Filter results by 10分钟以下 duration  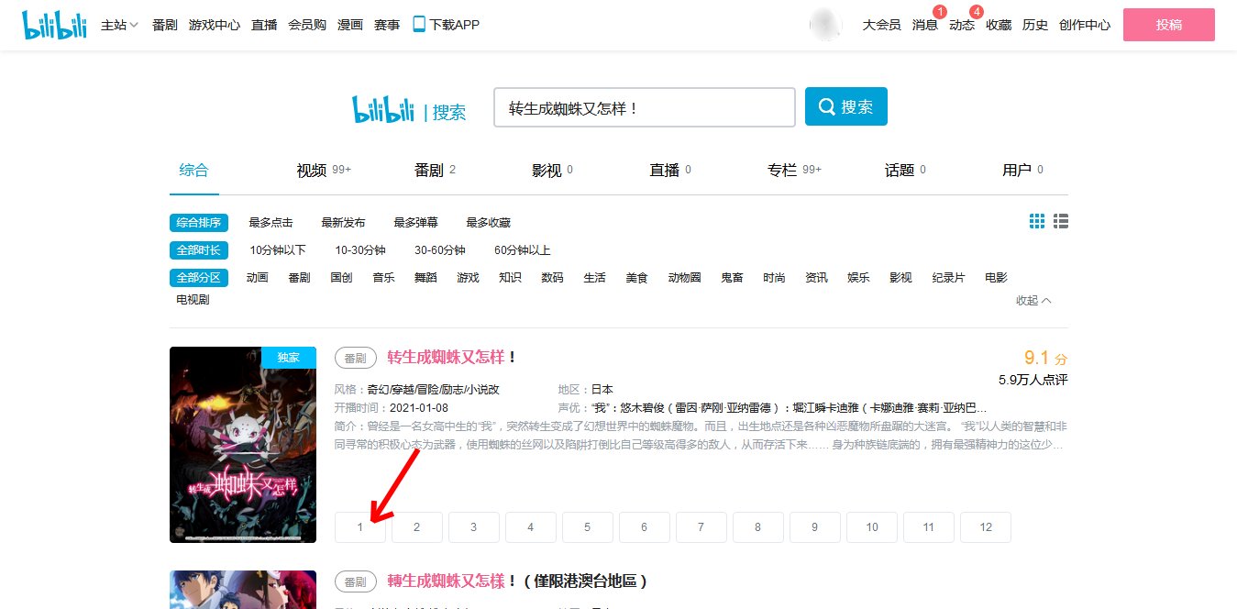point(277,249)
